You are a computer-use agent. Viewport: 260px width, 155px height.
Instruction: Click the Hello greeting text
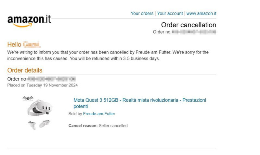[14, 45]
